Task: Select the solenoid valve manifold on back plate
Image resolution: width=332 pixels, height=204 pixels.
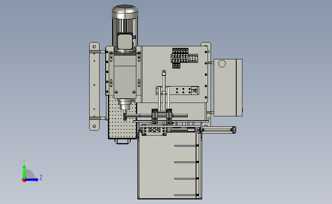Action: coord(184,58)
